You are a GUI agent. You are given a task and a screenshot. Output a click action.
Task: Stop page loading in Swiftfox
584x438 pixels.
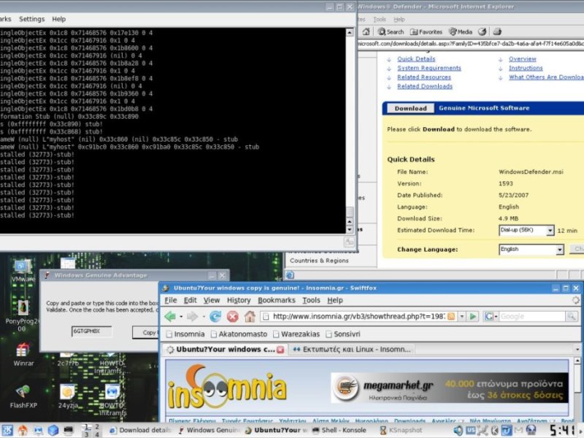(232, 317)
